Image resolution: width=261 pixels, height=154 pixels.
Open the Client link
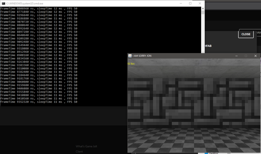tap(79, 152)
